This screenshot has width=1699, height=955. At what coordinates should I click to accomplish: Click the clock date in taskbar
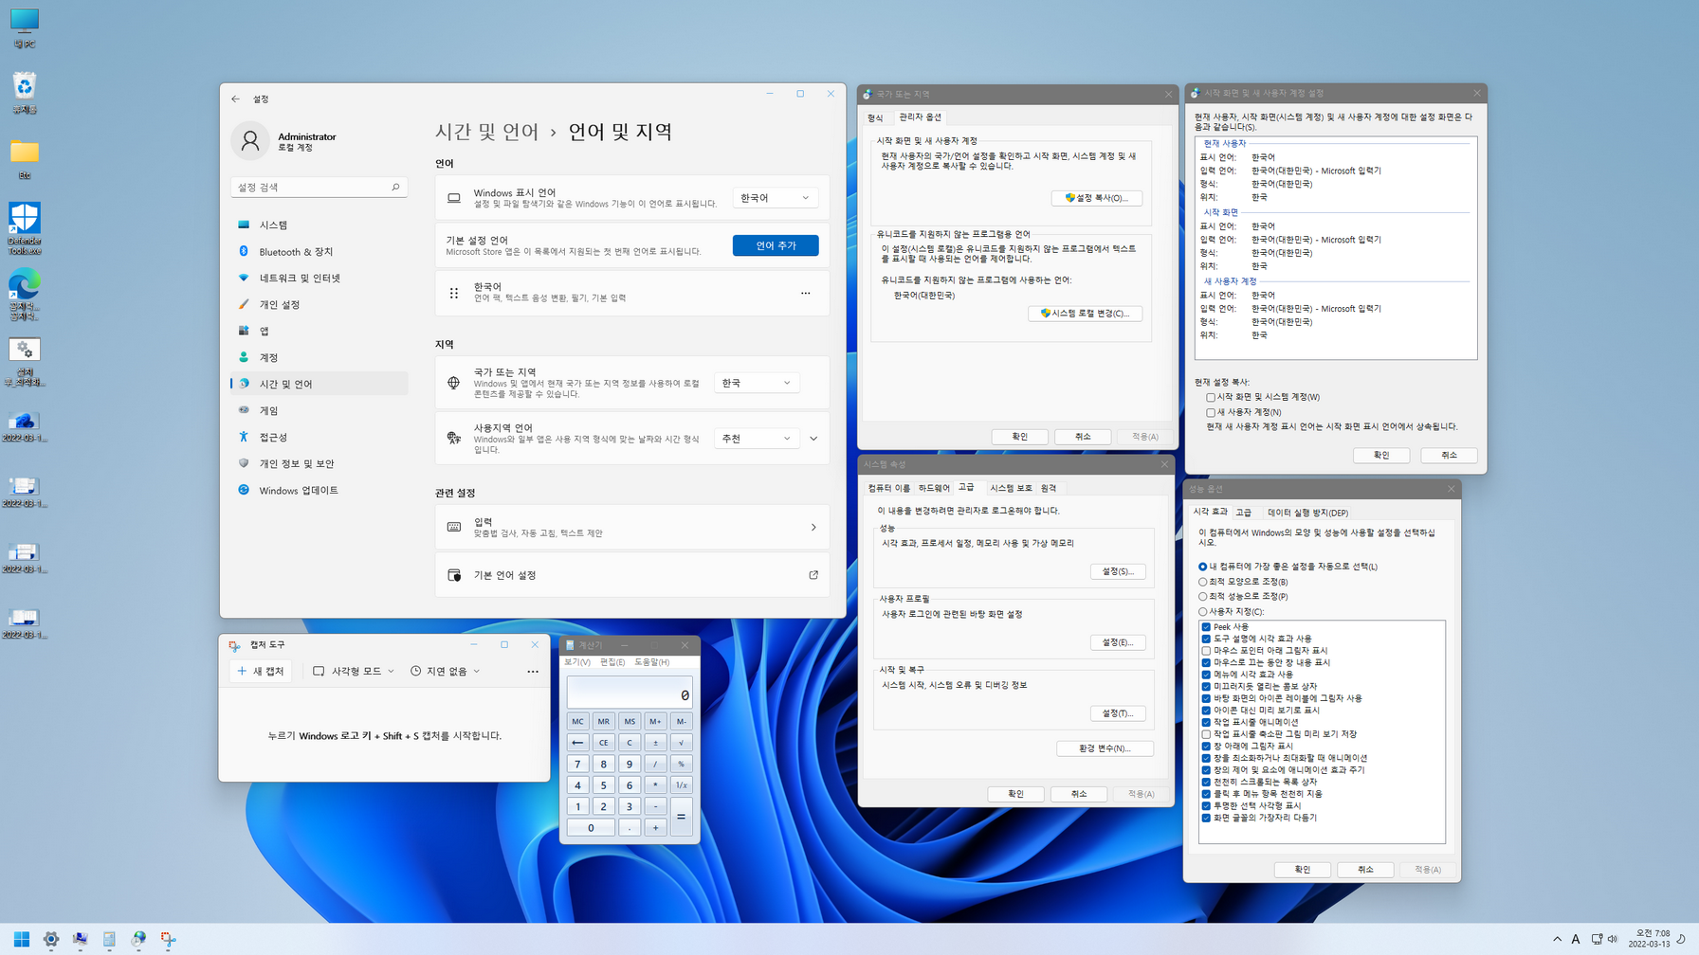click(x=1650, y=939)
